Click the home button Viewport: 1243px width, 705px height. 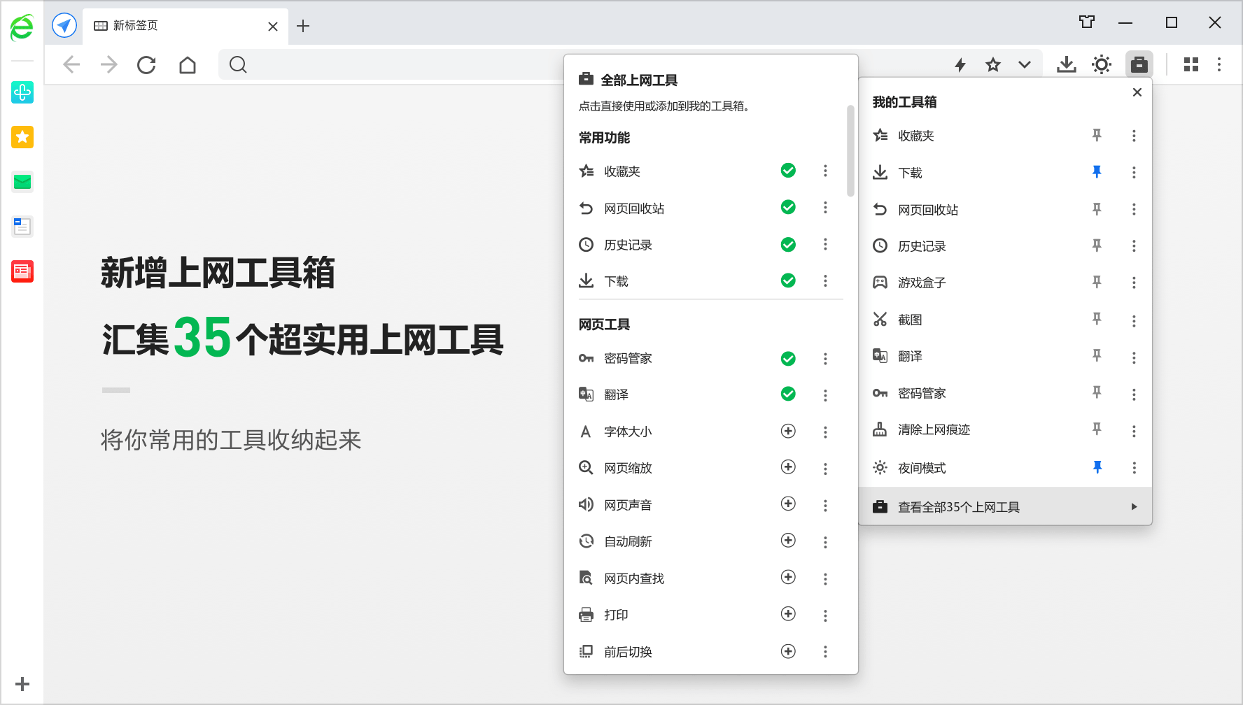188,65
